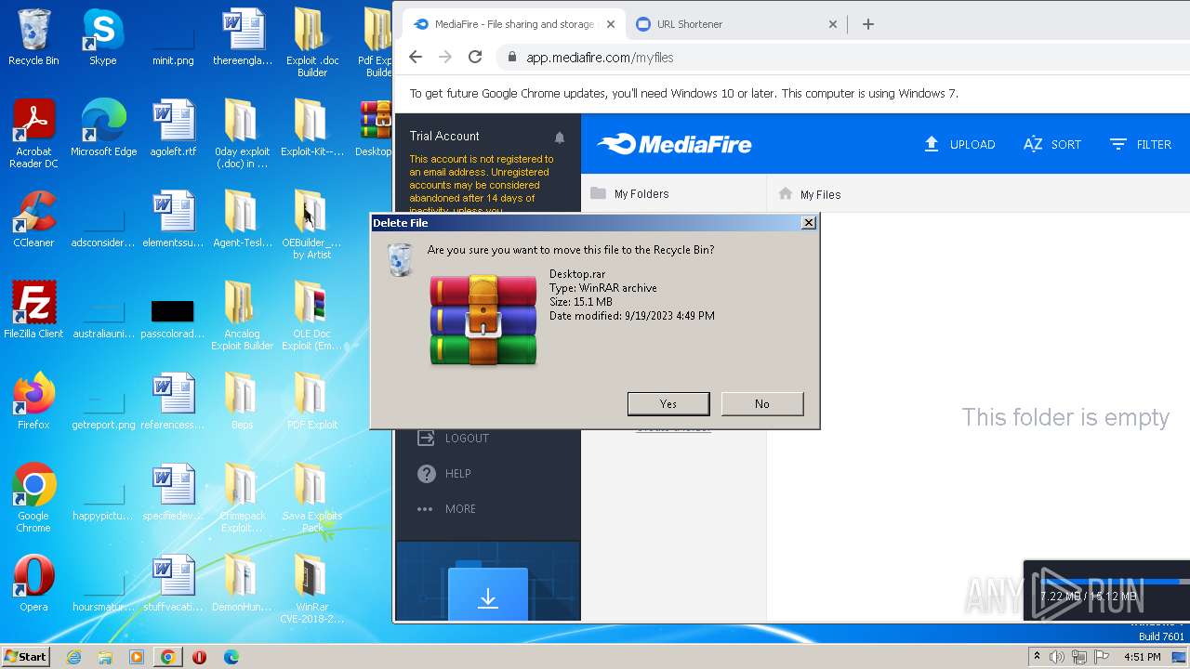This screenshot has height=669, width=1190.
Task: Select the minit.png file on desktop
Action: pos(173,37)
